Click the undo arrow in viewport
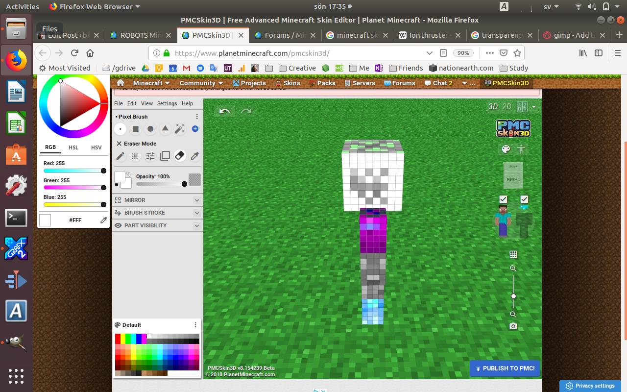Viewport: 627px width, 392px height. (x=224, y=111)
